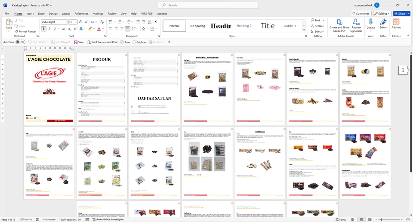Open the References tab

pos(81,13)
